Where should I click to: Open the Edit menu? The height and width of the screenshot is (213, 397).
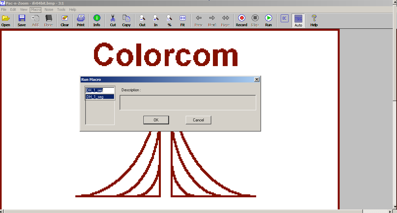tap(13, 9)
